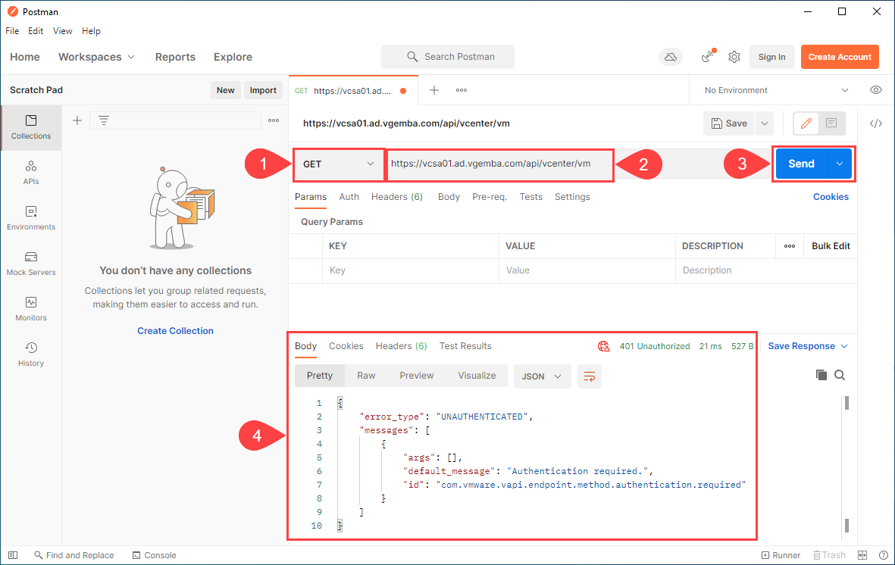Open the APIs sidebar panel

(31, 173)
